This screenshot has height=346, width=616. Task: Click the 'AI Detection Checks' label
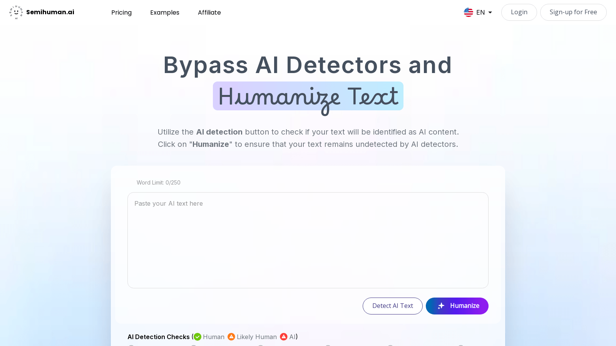[x=158, y=337]
